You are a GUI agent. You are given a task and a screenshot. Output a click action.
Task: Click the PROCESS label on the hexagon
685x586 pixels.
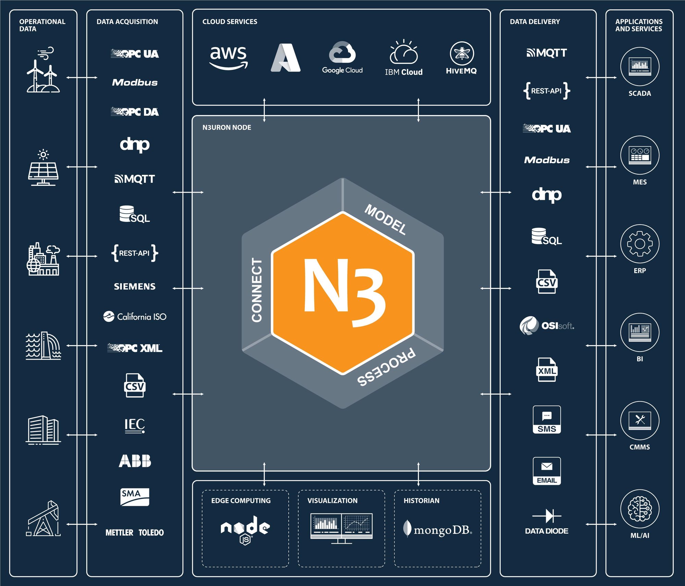tap(386, 367)
